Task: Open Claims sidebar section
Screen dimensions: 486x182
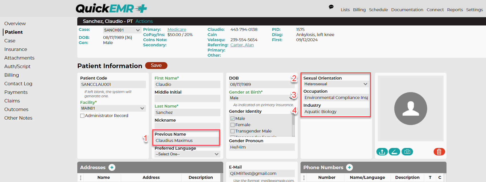Action: [12, 101]
